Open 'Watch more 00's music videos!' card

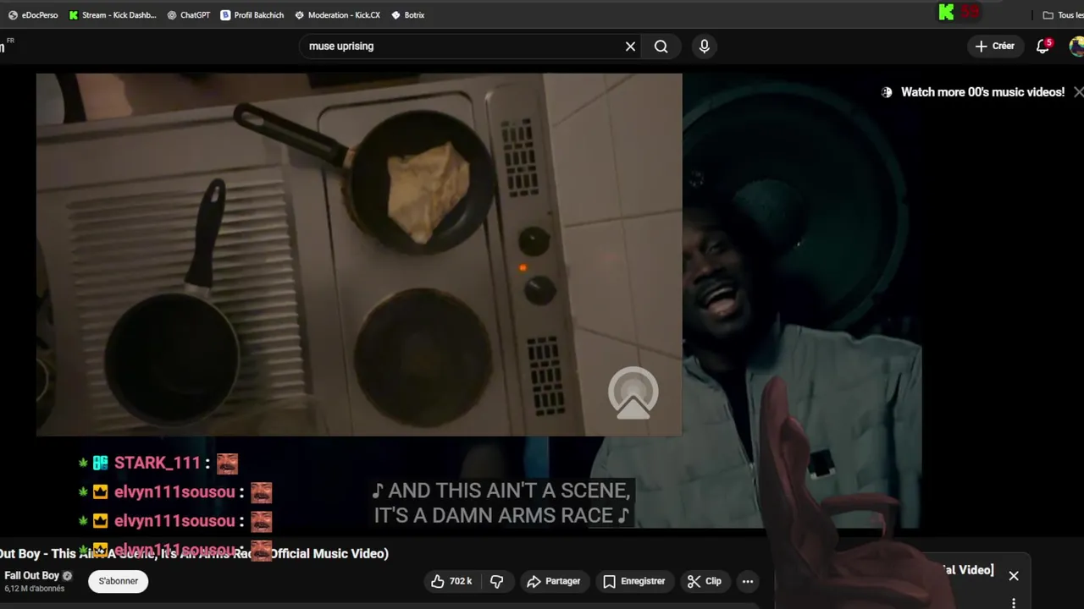coord(982,92)
